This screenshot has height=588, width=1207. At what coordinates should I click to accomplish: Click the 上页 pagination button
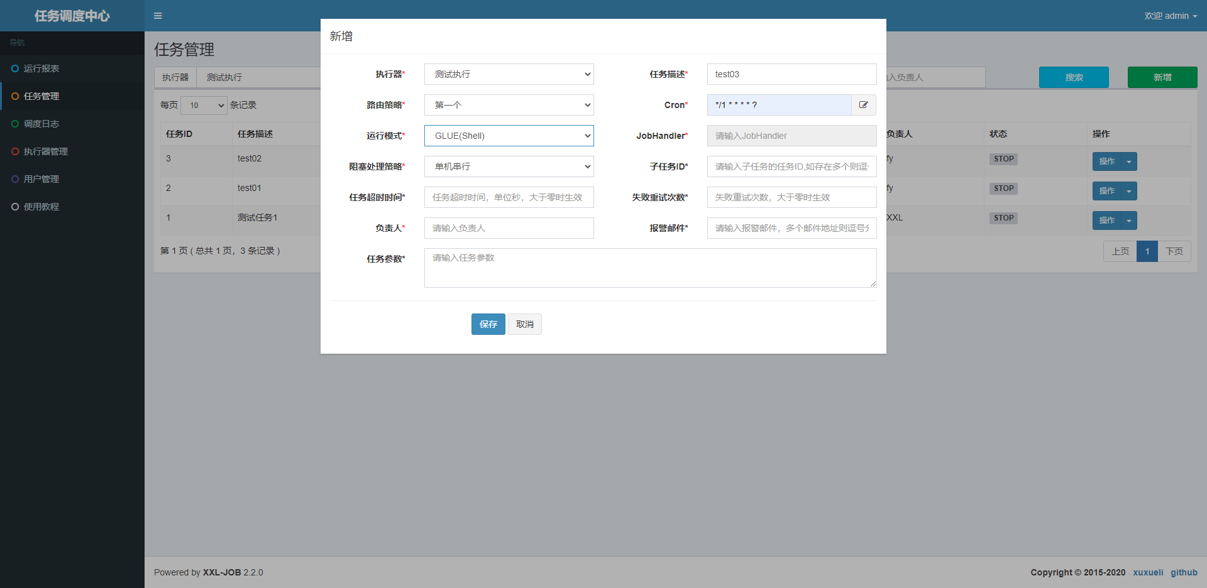(x=1120, y=251)
